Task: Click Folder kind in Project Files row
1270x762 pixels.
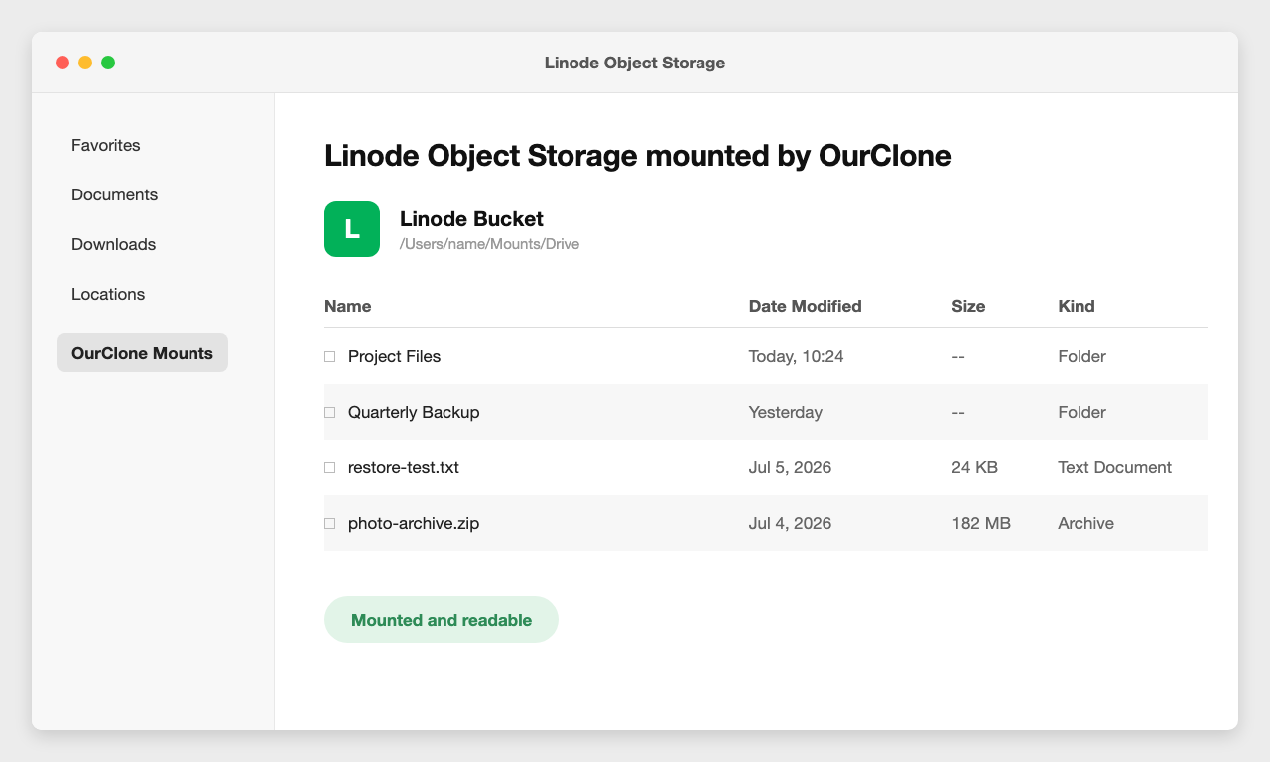Action: (1082, 356)
